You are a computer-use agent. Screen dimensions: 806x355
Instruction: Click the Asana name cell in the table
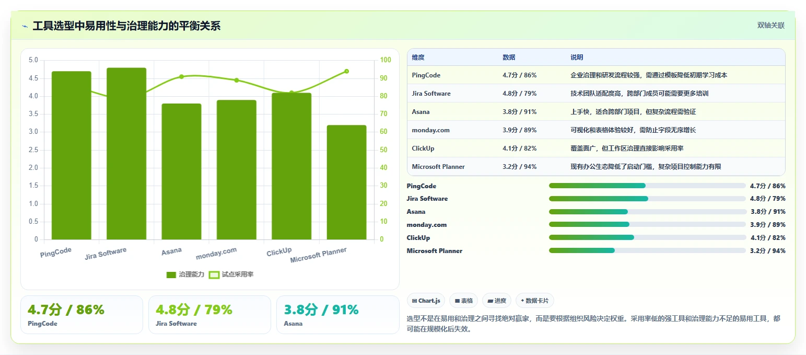coord(420,112)
